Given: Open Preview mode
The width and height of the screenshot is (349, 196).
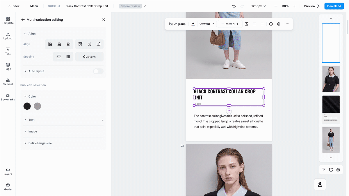Looking at the screenshot, I should pyautogui.click(x=312, y=6).
